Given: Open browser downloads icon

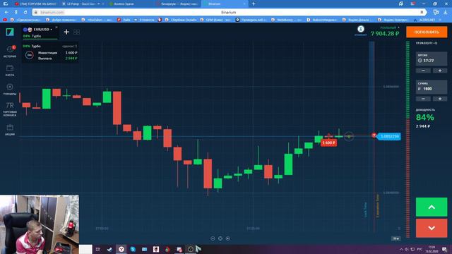Looking at the screenshot, I should point(446,12).
